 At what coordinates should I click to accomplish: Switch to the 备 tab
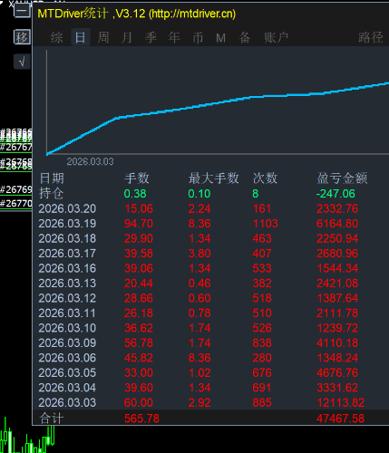coord(245,38)
